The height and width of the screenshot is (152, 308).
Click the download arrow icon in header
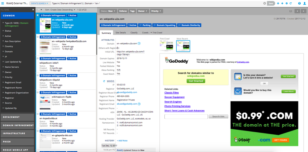(x=282, y=3)
